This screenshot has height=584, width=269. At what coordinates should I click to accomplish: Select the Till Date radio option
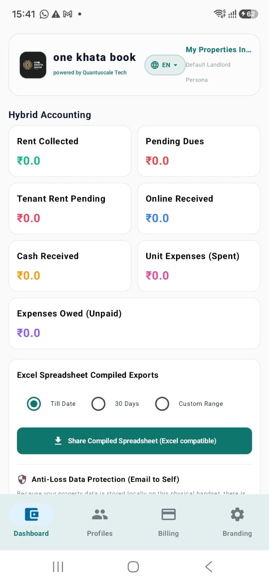[x=34, y=404]
